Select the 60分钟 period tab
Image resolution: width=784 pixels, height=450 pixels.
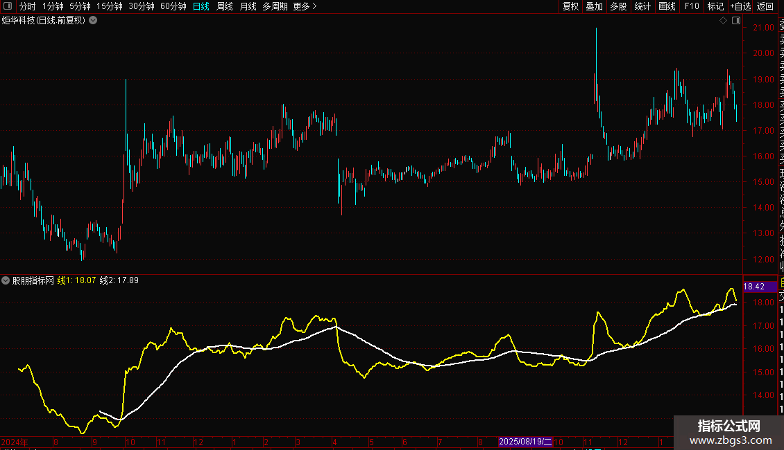click(173, 6)
